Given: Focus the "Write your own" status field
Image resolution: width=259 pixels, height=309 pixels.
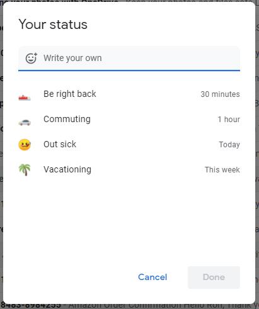Looking at the screenshot, I should click(129, 59).
